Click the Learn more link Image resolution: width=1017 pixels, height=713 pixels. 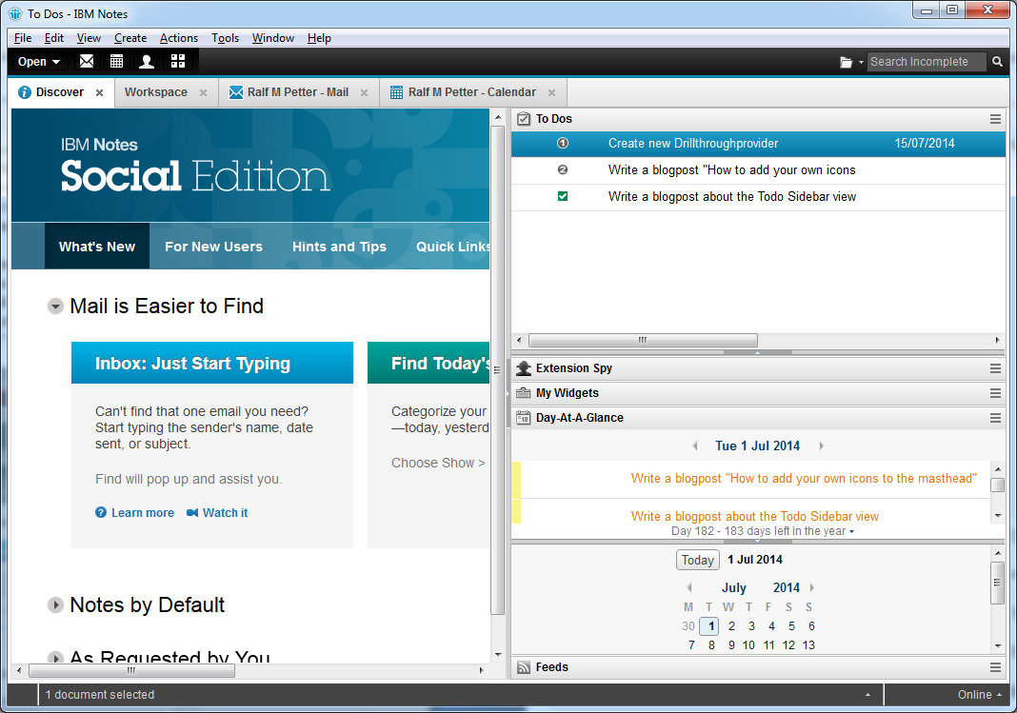tap(142, 513)
